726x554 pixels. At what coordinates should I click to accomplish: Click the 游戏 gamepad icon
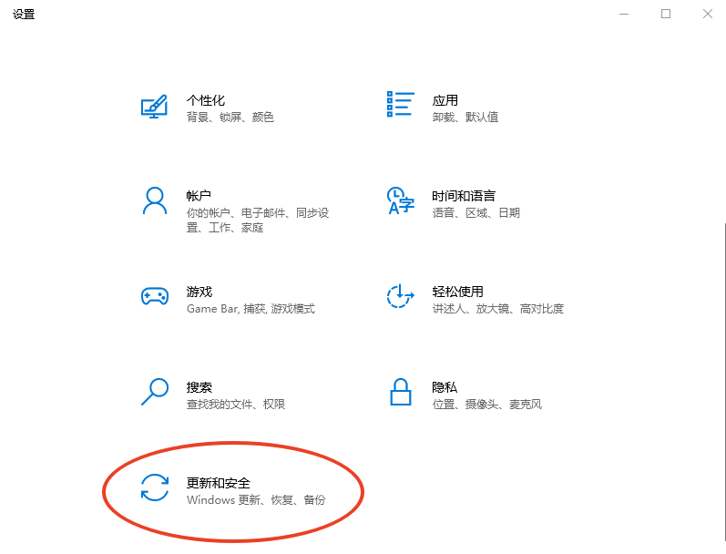click(x=155, y=296)
